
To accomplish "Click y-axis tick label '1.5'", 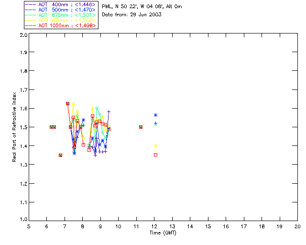I will [23, 127].
